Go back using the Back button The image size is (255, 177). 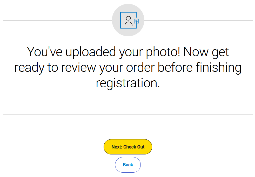click(x=128, y=165)
